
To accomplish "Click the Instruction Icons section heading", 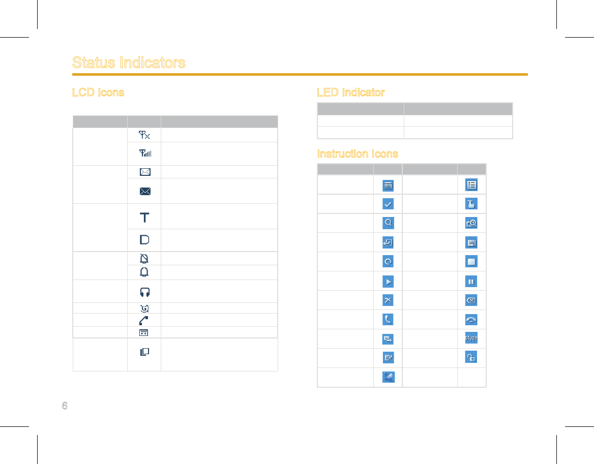I will pos(358,153).
